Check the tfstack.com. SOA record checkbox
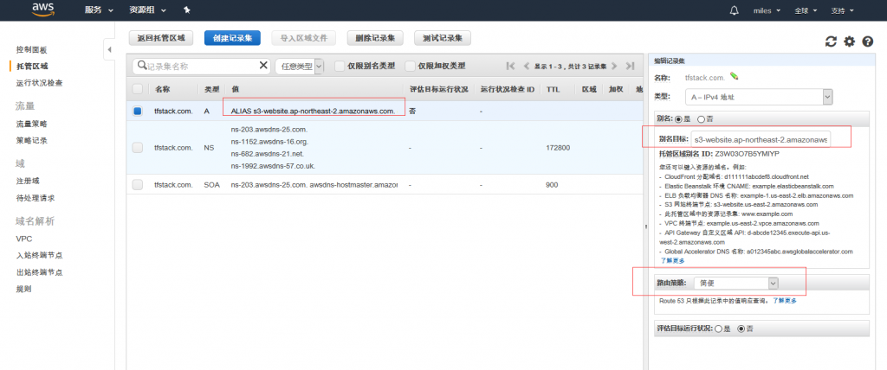 click(138, 185)
